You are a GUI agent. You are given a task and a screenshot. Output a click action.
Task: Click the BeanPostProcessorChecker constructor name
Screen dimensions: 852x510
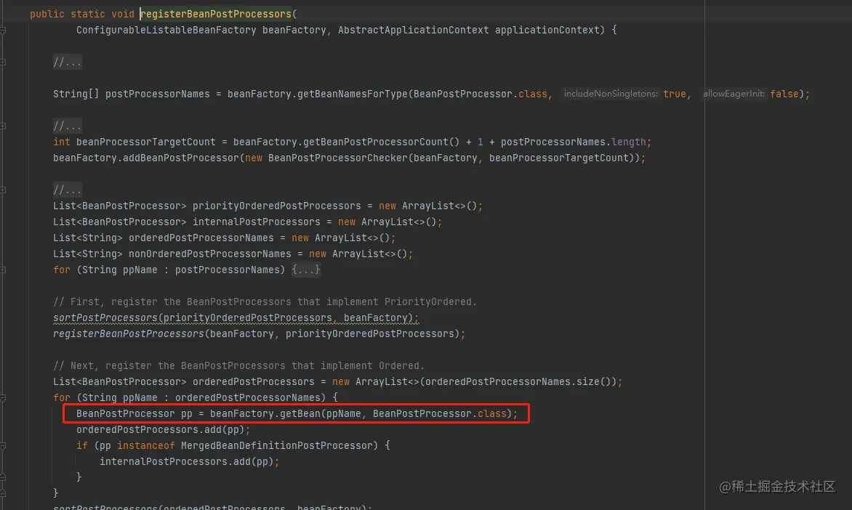pos(338,158)
